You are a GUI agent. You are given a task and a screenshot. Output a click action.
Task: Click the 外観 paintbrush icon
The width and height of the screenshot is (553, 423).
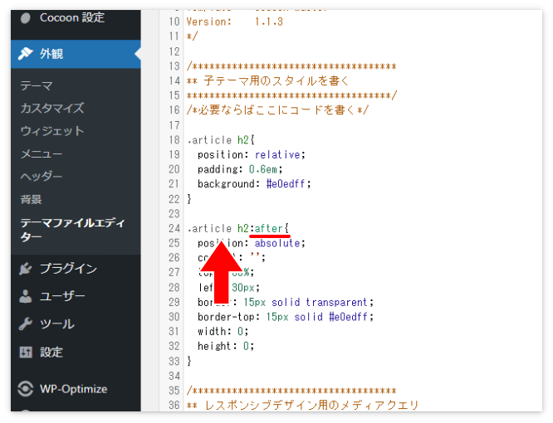(x=26, y=54)
